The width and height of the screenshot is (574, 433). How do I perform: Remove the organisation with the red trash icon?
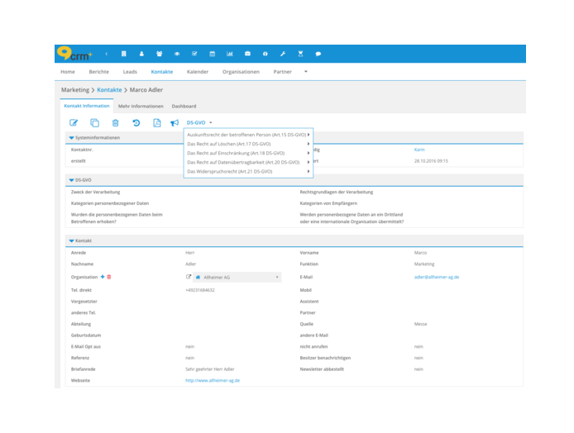tap(108, 277)
